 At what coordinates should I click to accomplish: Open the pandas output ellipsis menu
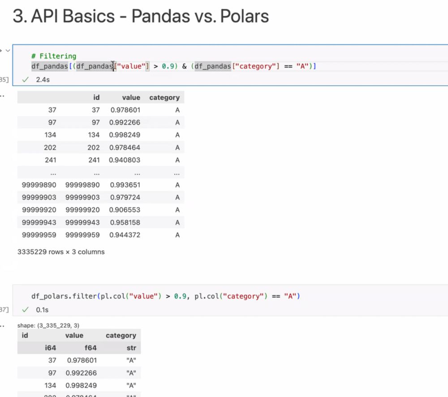tap(2, 96)
